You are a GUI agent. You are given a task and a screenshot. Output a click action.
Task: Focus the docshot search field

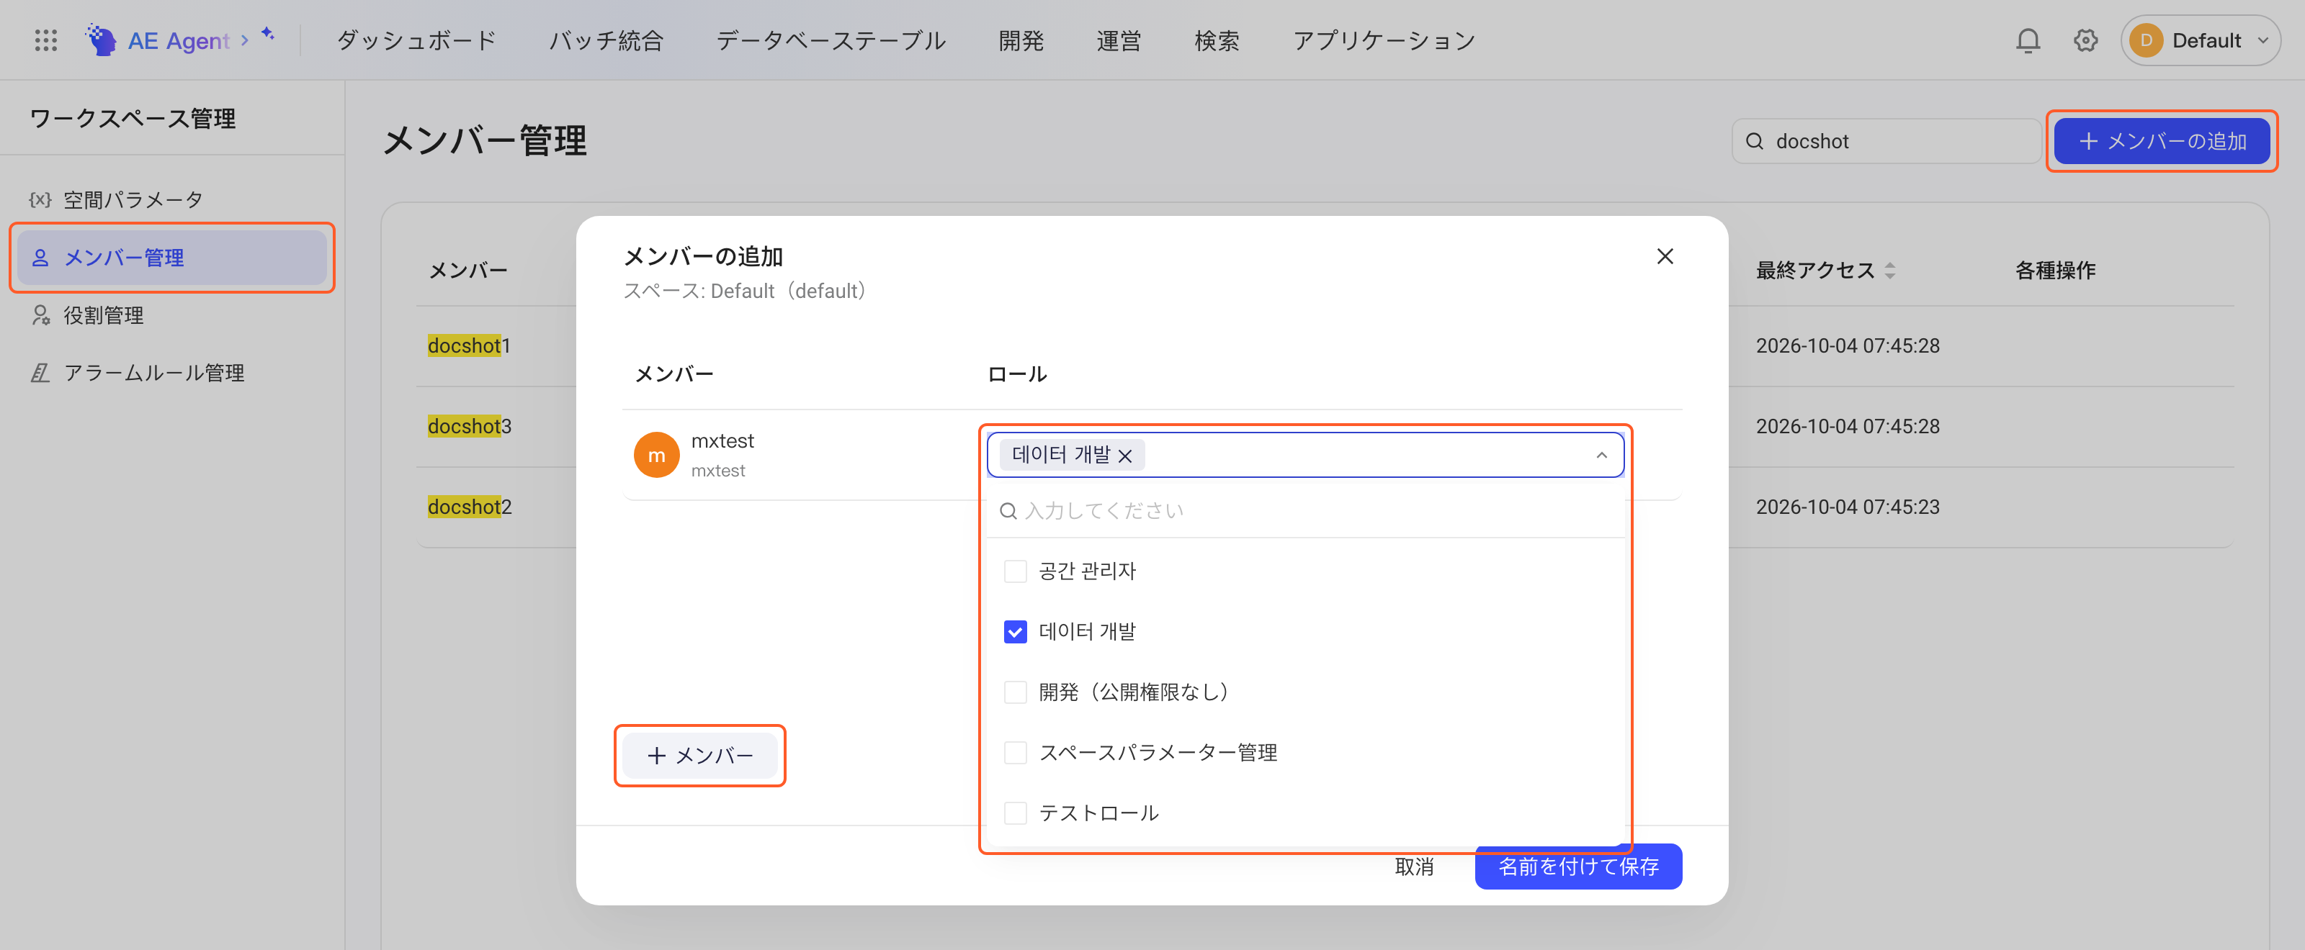tap(1886, 141)
